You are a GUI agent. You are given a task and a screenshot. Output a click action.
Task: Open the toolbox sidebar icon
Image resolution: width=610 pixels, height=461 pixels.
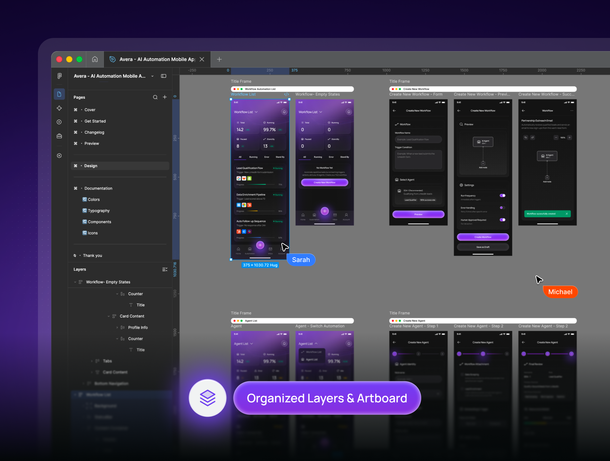[x=59, y=136]
